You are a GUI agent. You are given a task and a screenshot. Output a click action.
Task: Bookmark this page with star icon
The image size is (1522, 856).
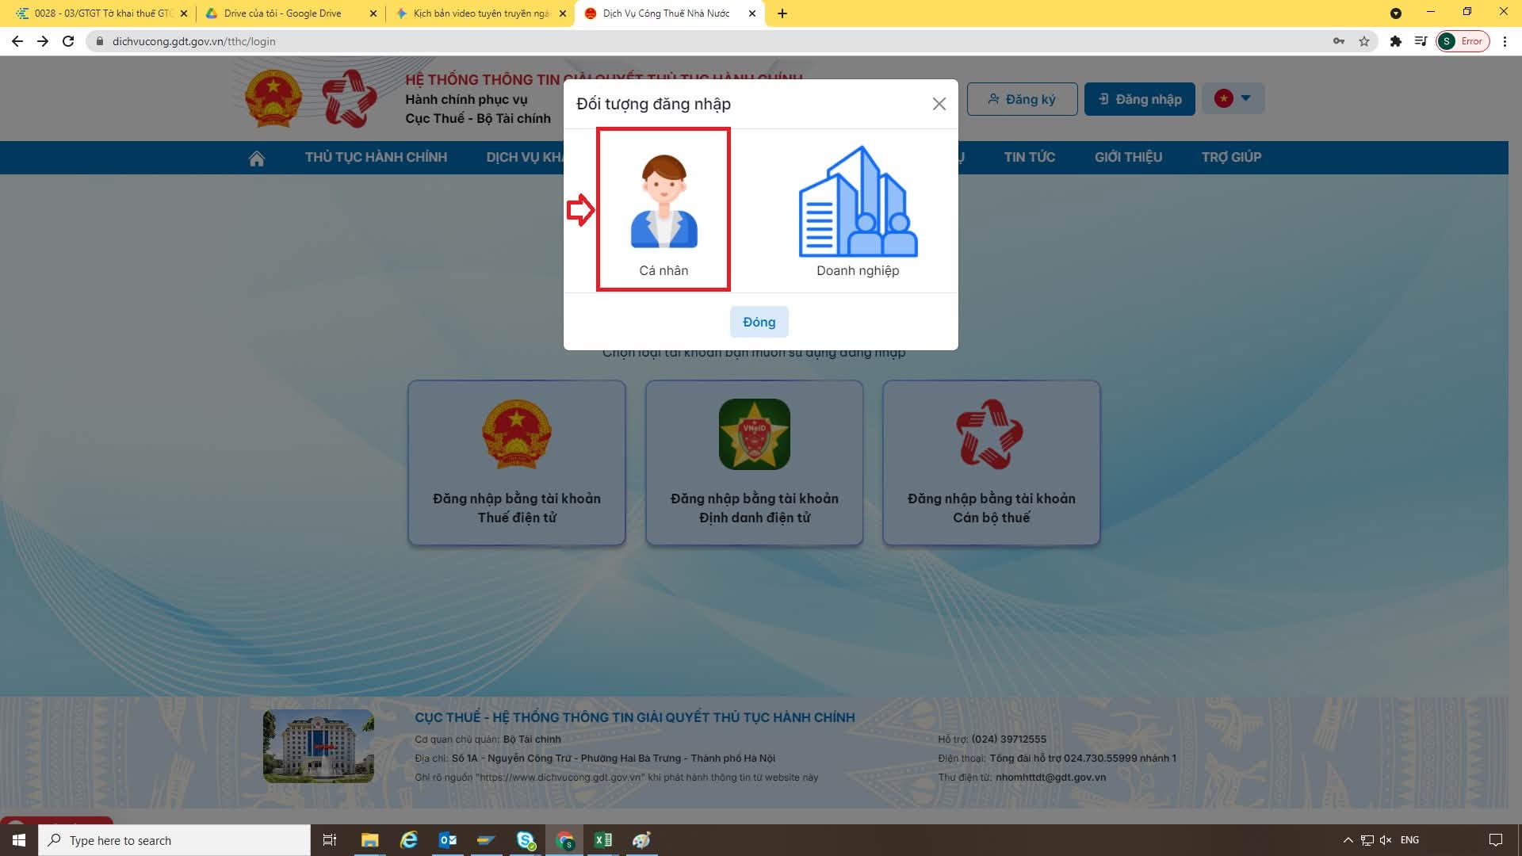tap(1364, 41)
